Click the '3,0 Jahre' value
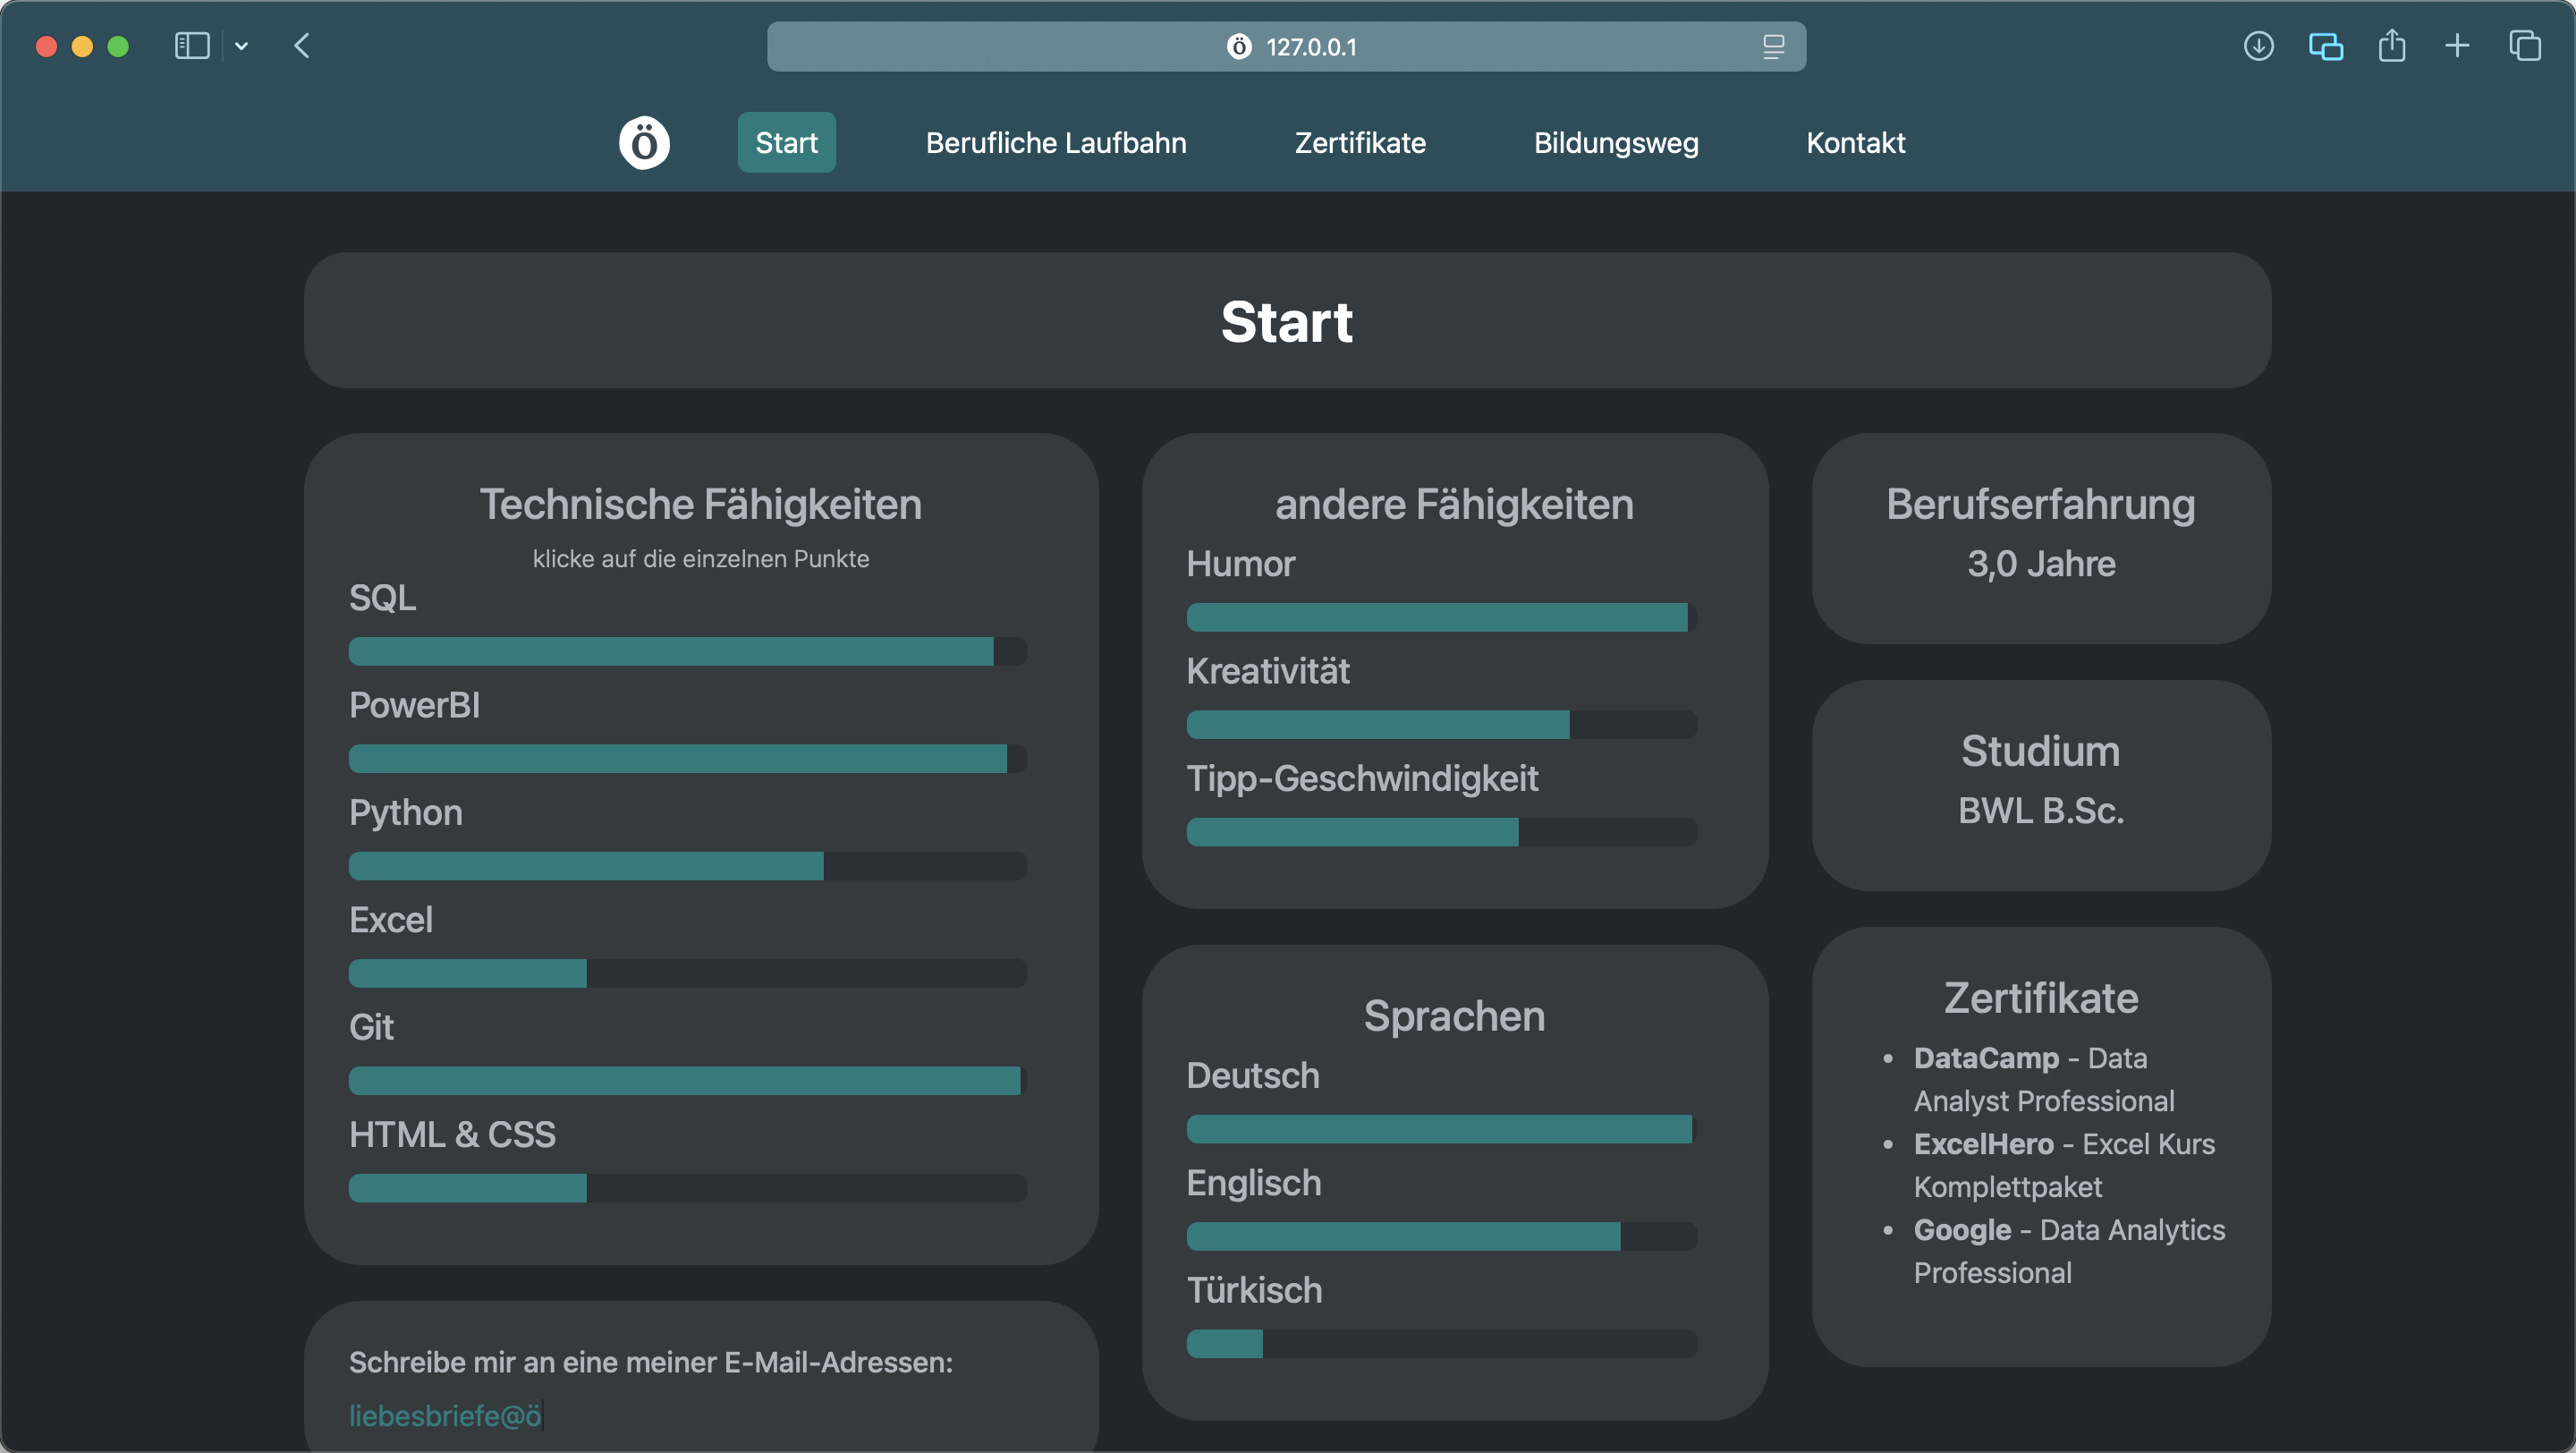The image size is (2576, 1453). coord(2041,564)
